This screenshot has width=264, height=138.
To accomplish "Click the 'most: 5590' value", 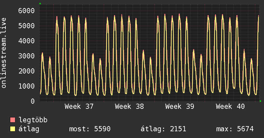I will point(90,129).
